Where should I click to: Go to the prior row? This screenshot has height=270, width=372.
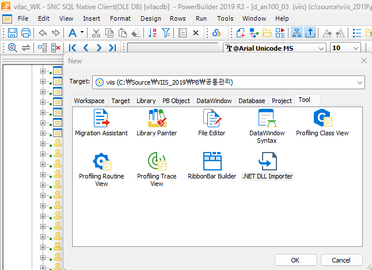coord(86,48)
